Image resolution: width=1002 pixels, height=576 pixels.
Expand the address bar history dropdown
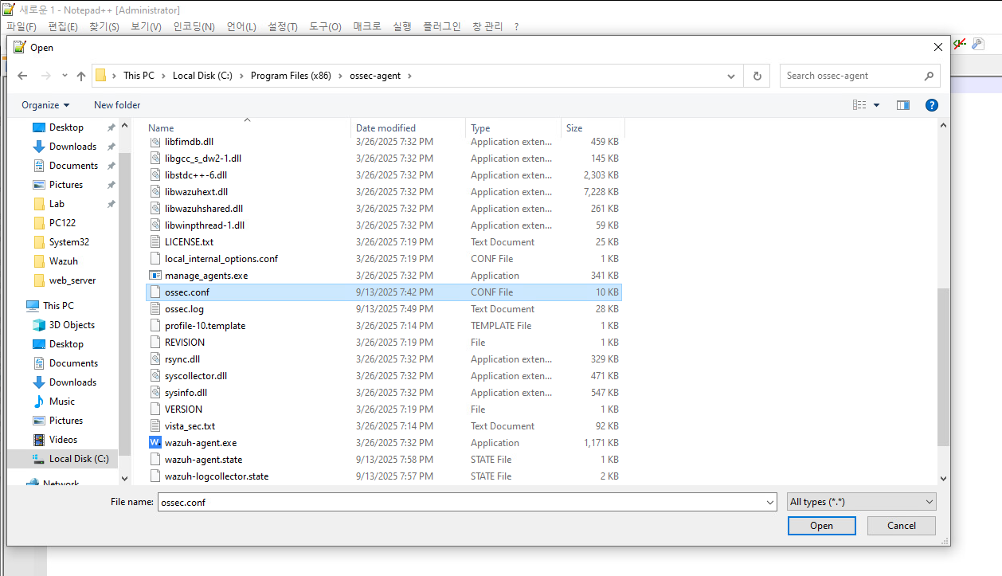pyautogui.click(x=731, y=76)
